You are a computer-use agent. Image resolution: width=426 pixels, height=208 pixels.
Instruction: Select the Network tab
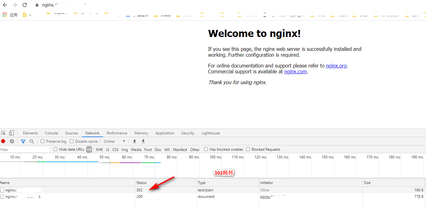tap(92, 133)
